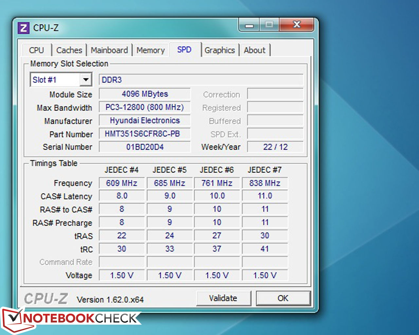Click the Part Number label

point(71,134)
